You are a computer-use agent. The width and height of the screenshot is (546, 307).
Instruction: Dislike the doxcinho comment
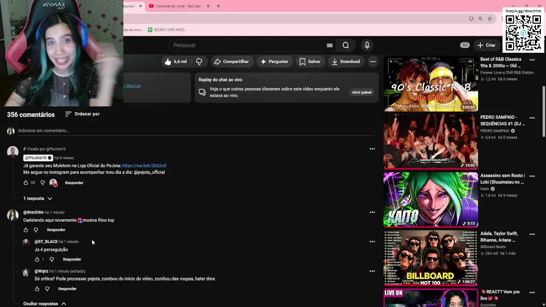(x=36, y=230)
